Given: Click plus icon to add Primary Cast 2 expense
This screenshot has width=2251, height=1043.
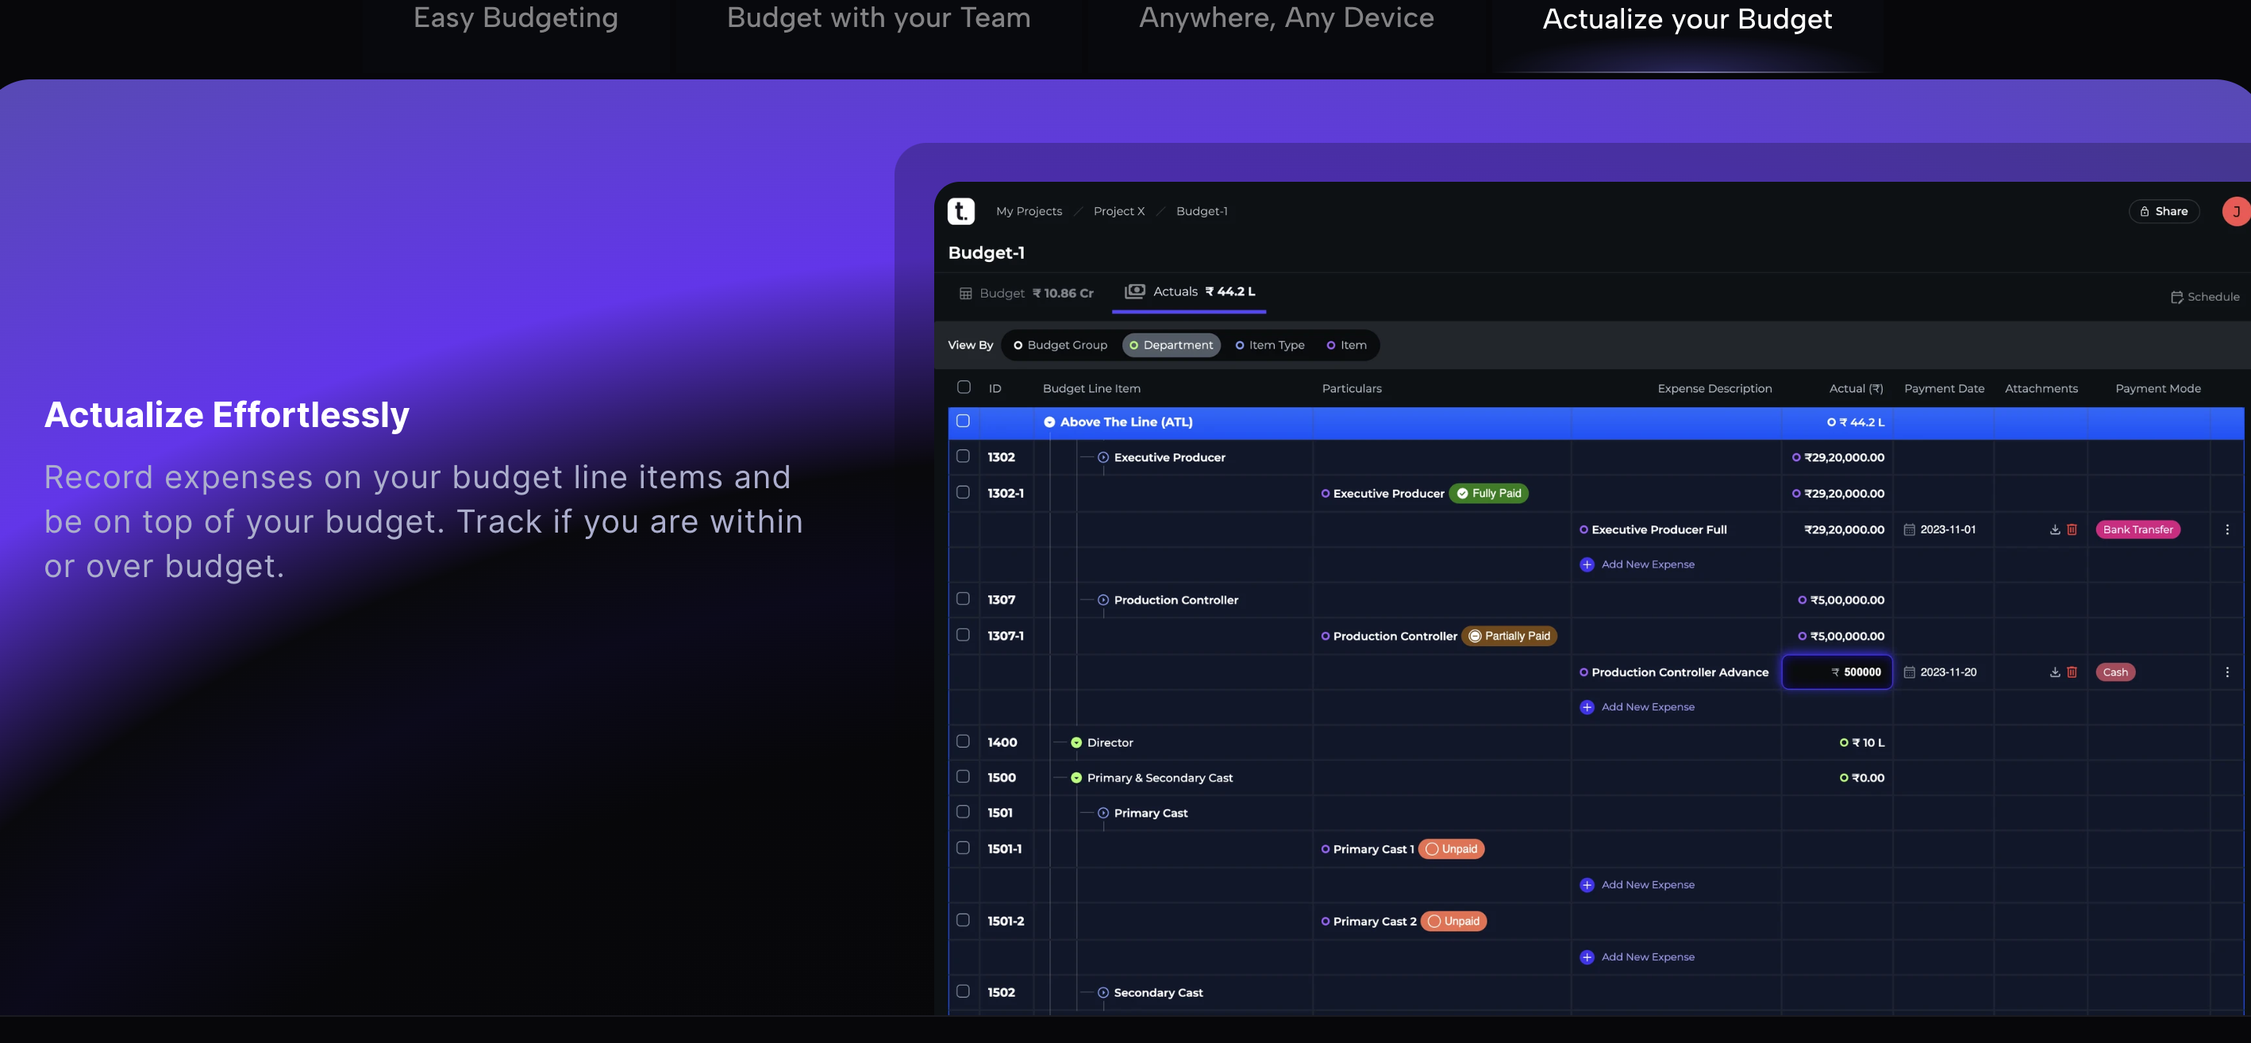Looking at the screenshot, I should click(x=1587, y=957).
